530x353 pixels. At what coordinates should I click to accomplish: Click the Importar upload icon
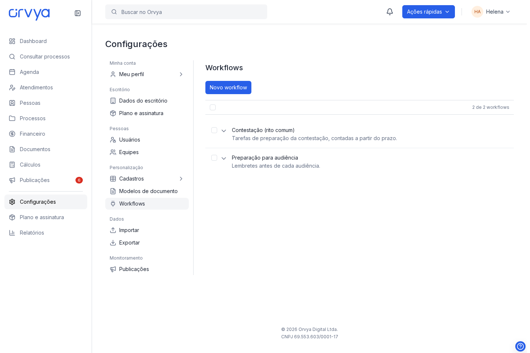[x=113, y=230]
